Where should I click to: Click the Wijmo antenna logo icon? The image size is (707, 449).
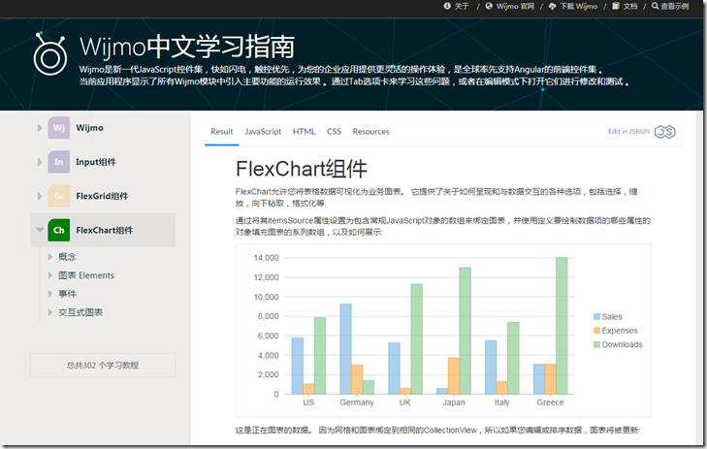pos(49,53)
